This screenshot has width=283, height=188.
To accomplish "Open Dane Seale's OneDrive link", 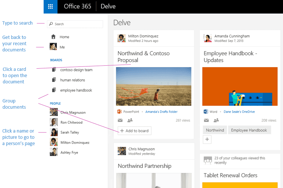I will point(239,112).
